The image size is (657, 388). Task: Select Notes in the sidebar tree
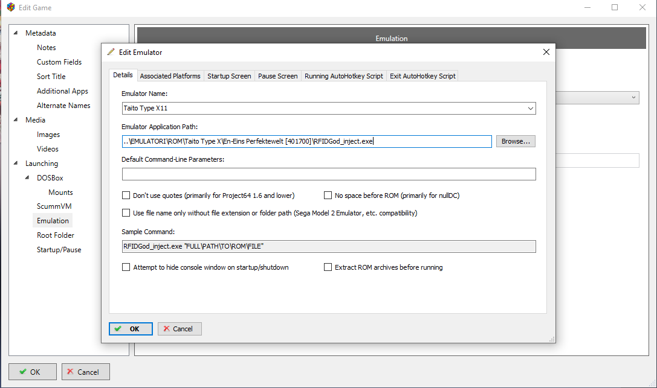click(46, 48)
